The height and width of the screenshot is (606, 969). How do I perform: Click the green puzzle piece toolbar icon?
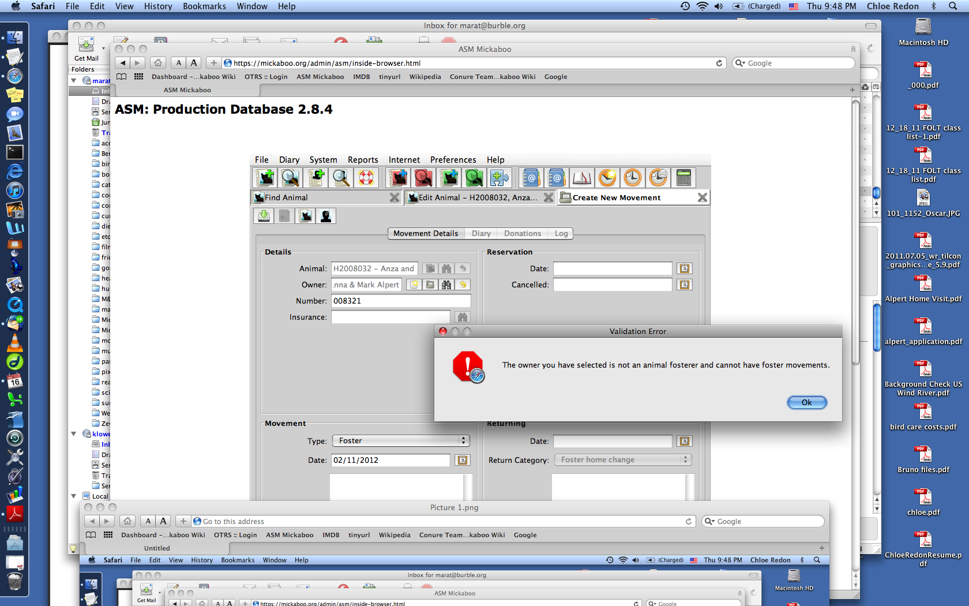point(499,178)
